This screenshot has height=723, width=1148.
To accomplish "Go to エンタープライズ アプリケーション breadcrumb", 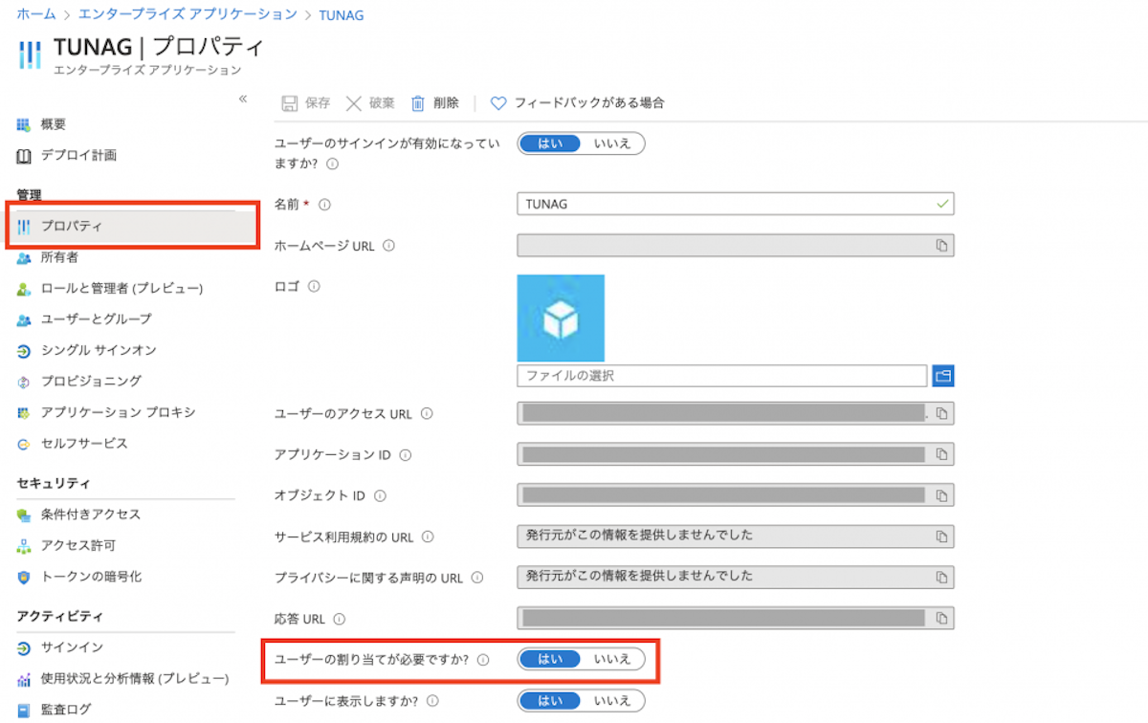I will click(188, 14).
